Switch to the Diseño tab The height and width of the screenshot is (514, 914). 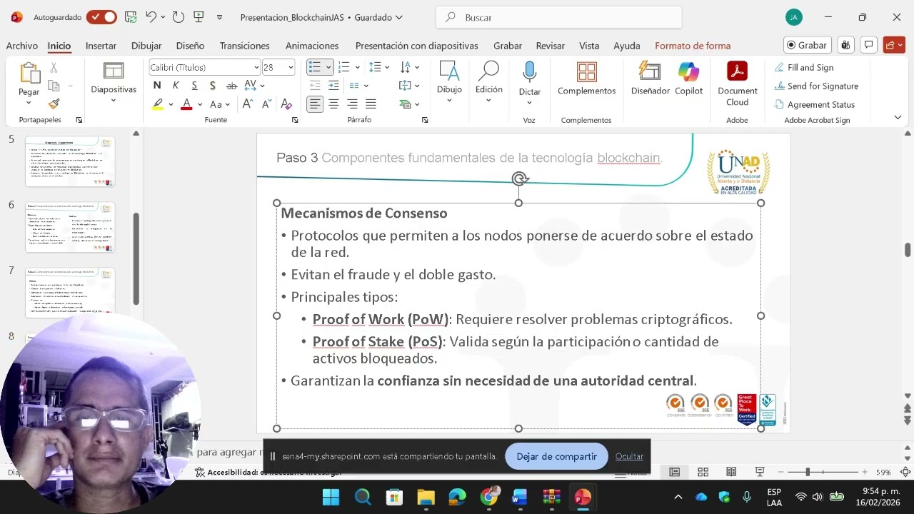[190, 46]
